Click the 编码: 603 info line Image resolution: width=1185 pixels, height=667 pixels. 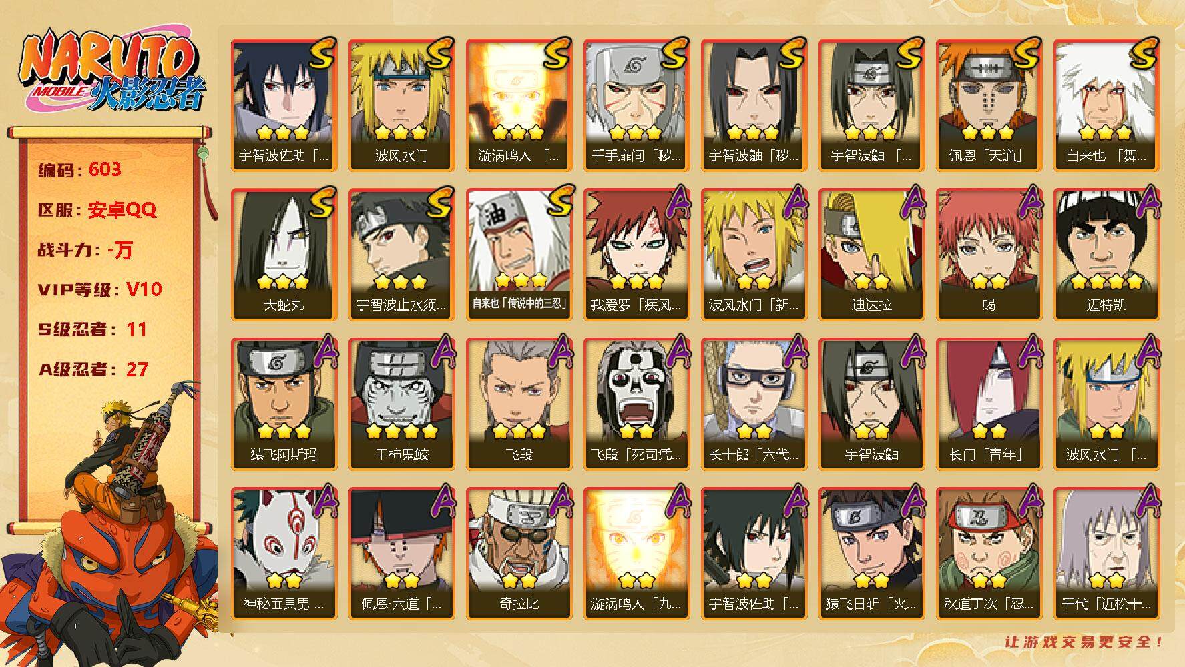pos(80,169)
